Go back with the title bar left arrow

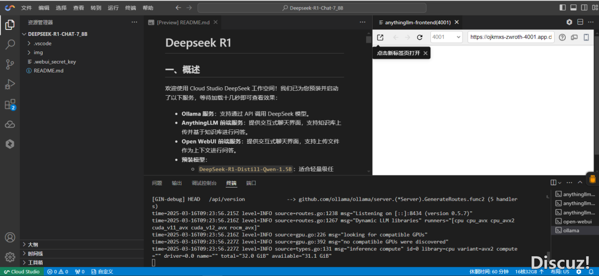pos(178,8)
